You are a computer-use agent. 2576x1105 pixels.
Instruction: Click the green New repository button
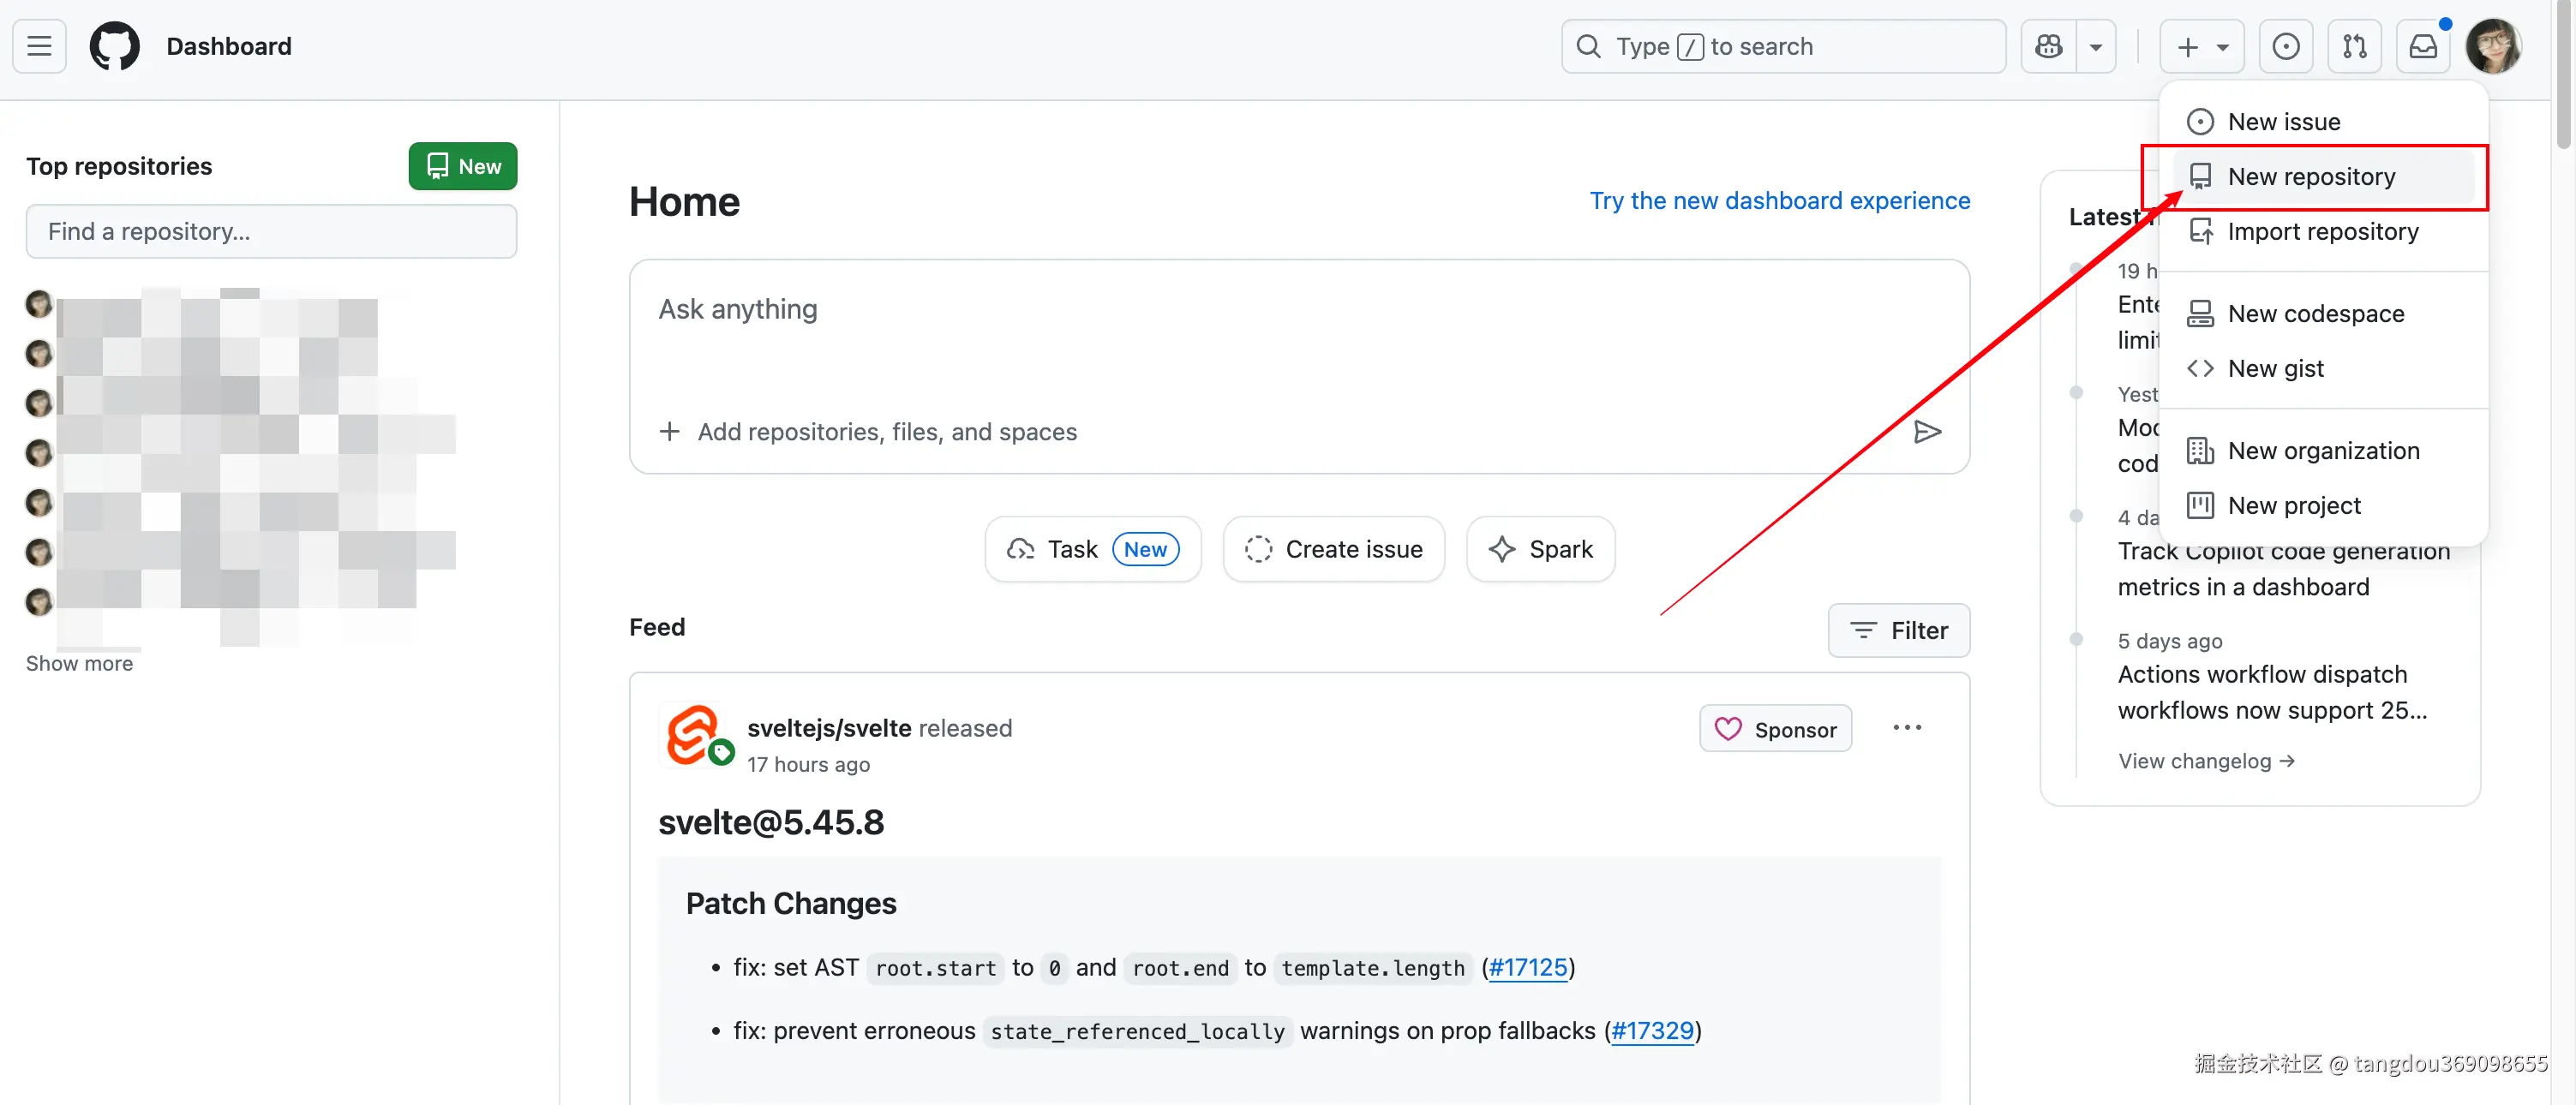463,166
